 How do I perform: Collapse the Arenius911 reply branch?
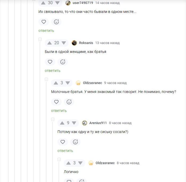point(53,119)
